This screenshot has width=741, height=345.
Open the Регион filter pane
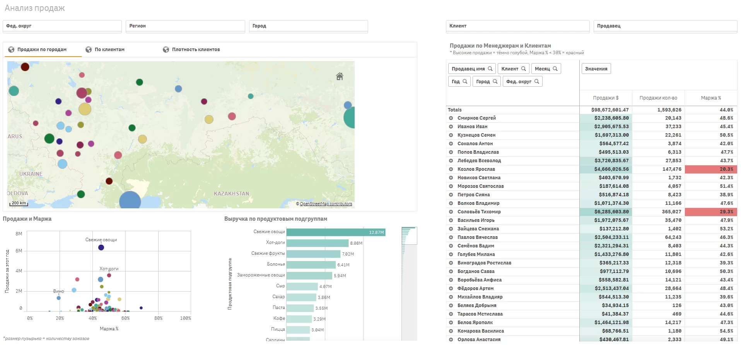point(185,26)
